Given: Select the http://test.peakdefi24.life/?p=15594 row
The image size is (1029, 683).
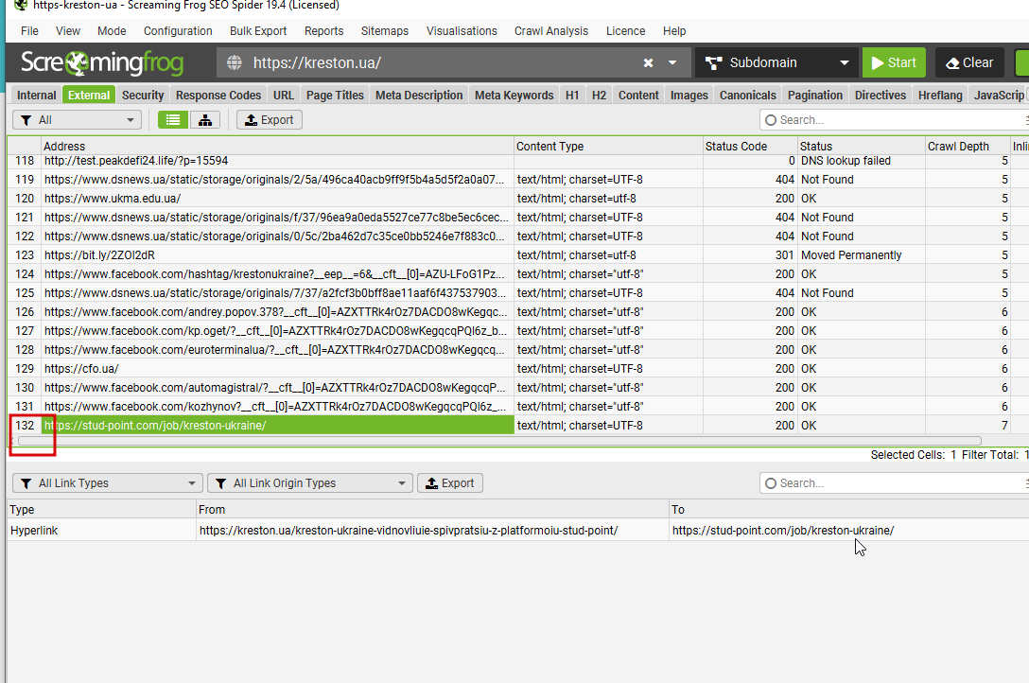Looking at the screenshot, I should click(518, 161).
